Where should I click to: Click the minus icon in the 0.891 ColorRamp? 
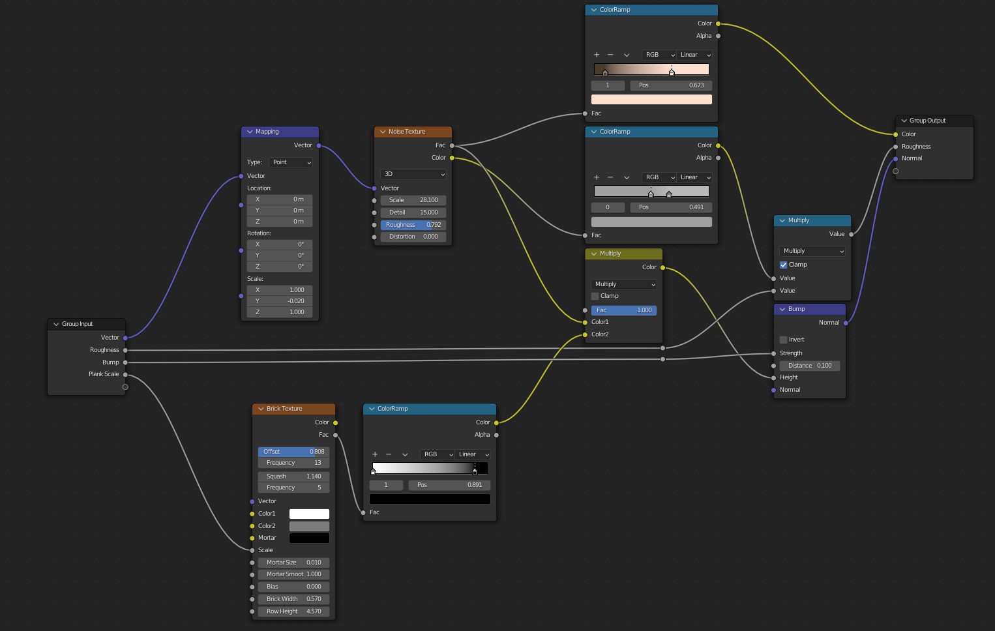[389, 454]
